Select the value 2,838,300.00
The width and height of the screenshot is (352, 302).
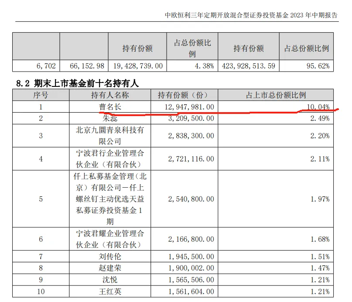pos(191,136)
